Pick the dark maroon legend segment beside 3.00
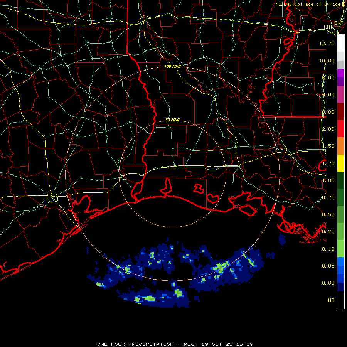Image resolution: width=347 pixels, height=347 pixels. pyautogui.click(x=340, y=112)
